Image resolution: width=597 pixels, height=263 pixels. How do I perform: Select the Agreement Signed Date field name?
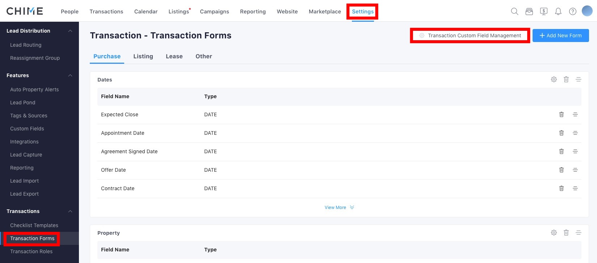(129, 151)
